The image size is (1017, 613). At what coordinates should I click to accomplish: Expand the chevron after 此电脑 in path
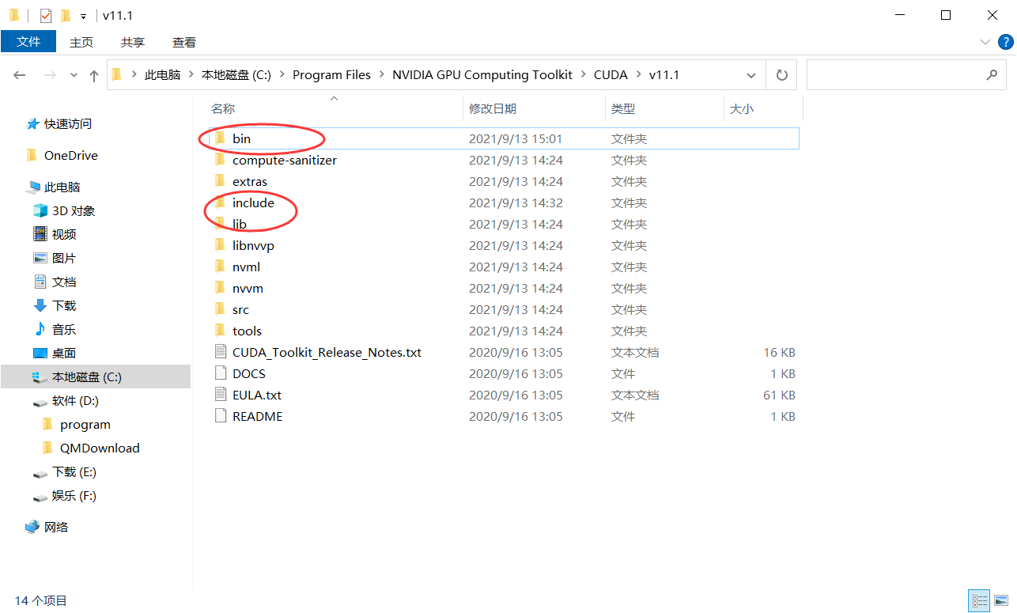click(191, 75)
